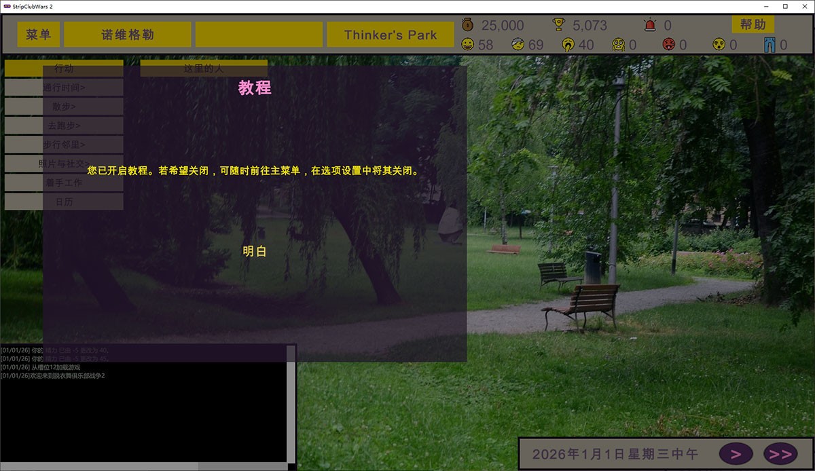Open the 菜单 main menu
The height and width of the screenshot is (471, 815).
(x=39, y=35)
